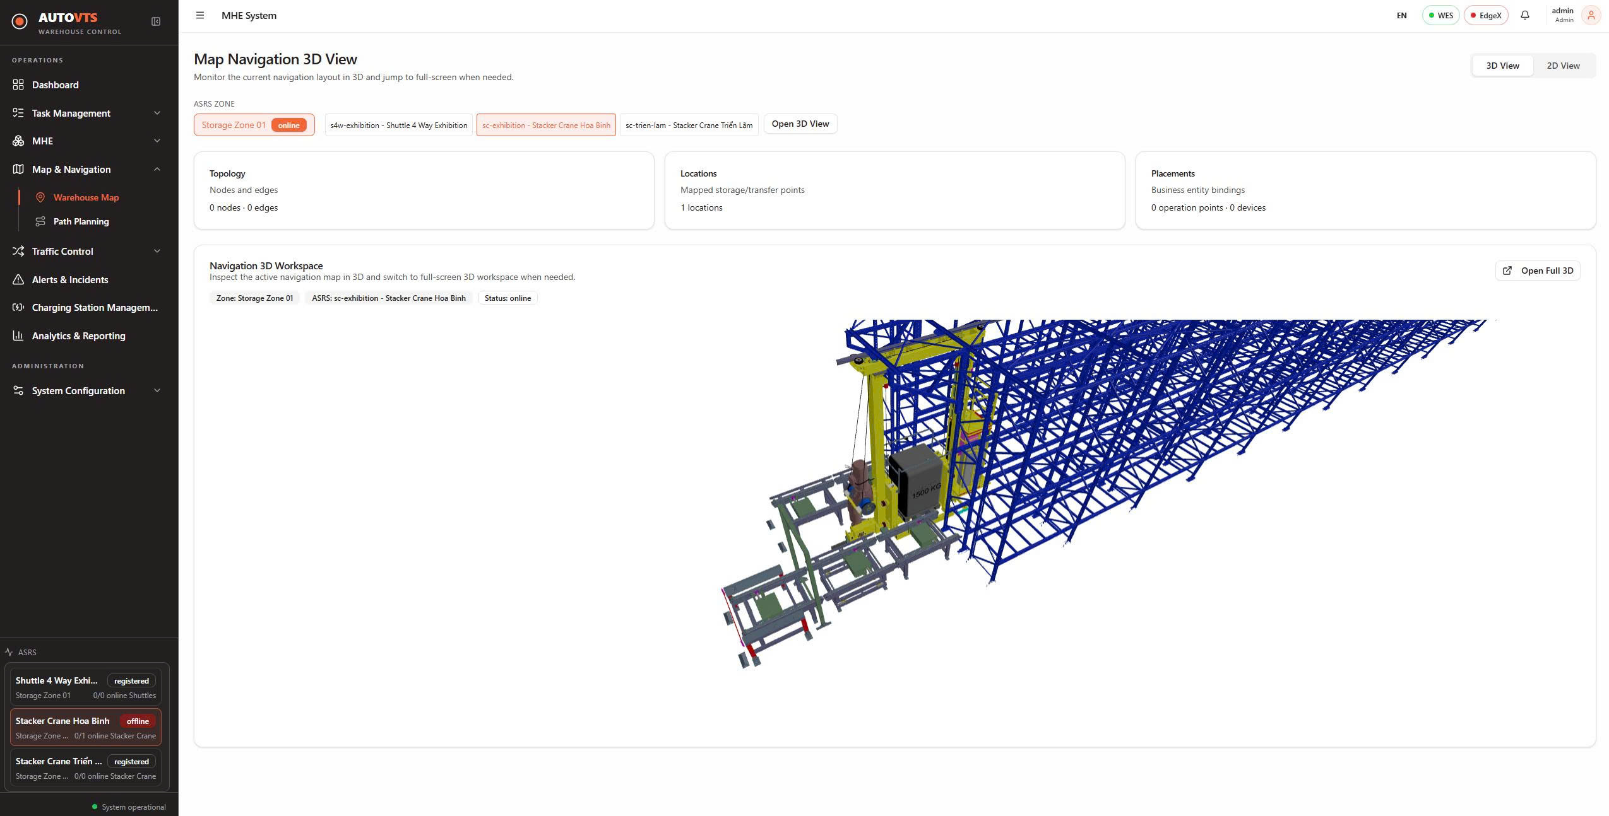This screenshot has height=816, width=1609.
Task: Select s4w-exhibition Shuttle 4 Way Exhibition
Action: coord(399,125)
